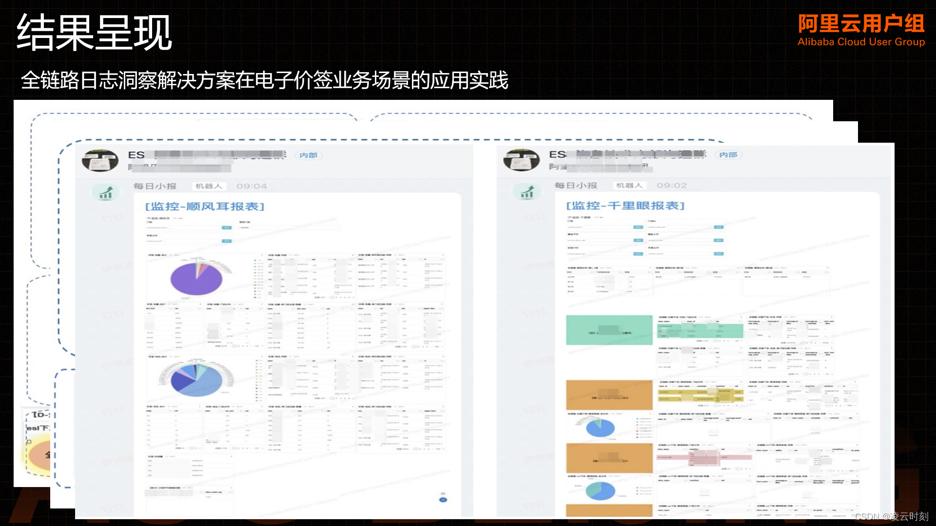This screenshot has height=526, width=936.
Task: Click the 内部 tag in left chat
Action: tap(308, 155)
